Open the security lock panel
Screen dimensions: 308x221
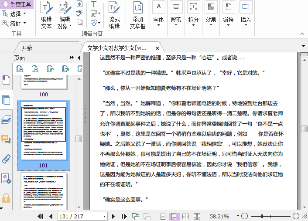(x=6, y=198)
